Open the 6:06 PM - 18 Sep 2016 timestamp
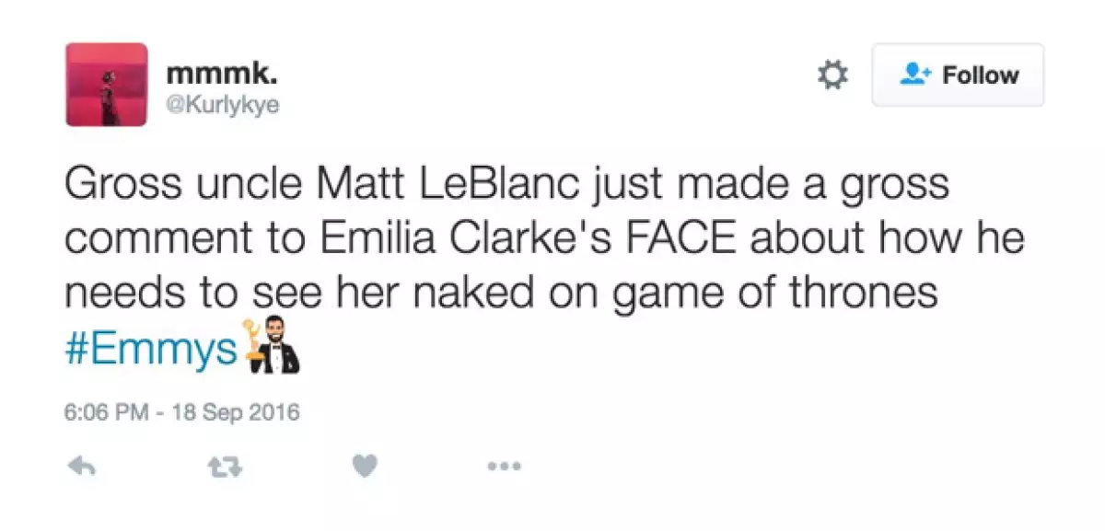1105x531 pixels. pyautogui.click(x=182, y=410)
